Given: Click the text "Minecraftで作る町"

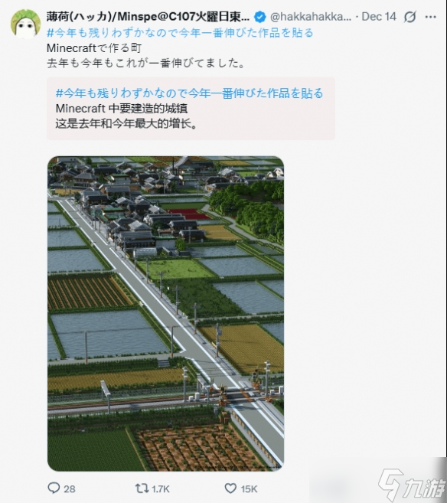Looking at the screenshot, I should 94,48.
